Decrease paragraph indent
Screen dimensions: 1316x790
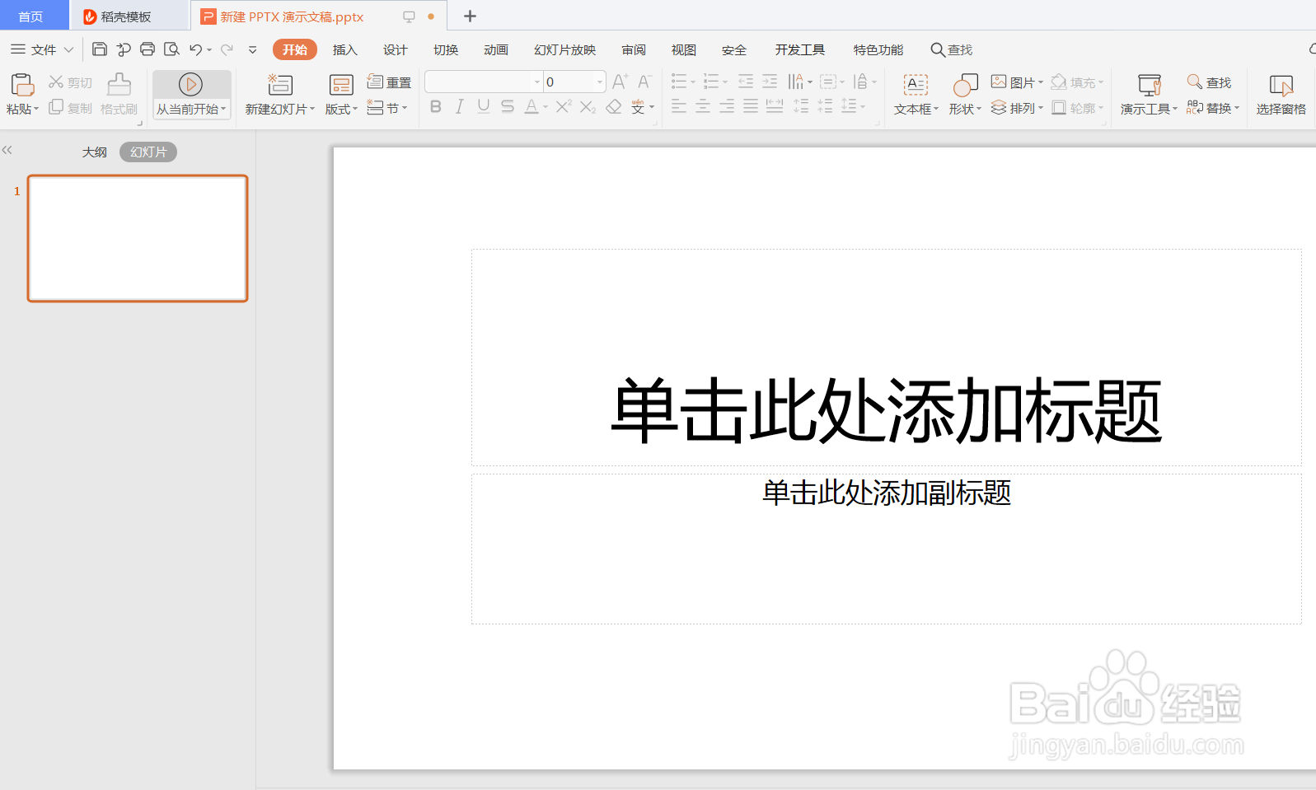coord(746,82)
